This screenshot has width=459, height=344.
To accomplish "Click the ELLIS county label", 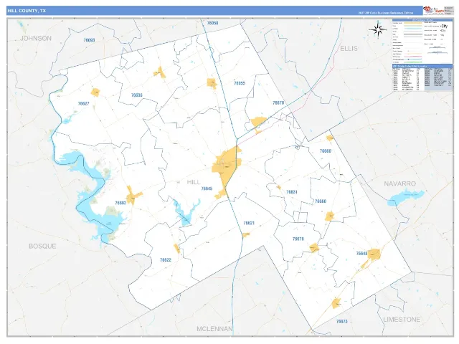I will [x=349, y=49].
